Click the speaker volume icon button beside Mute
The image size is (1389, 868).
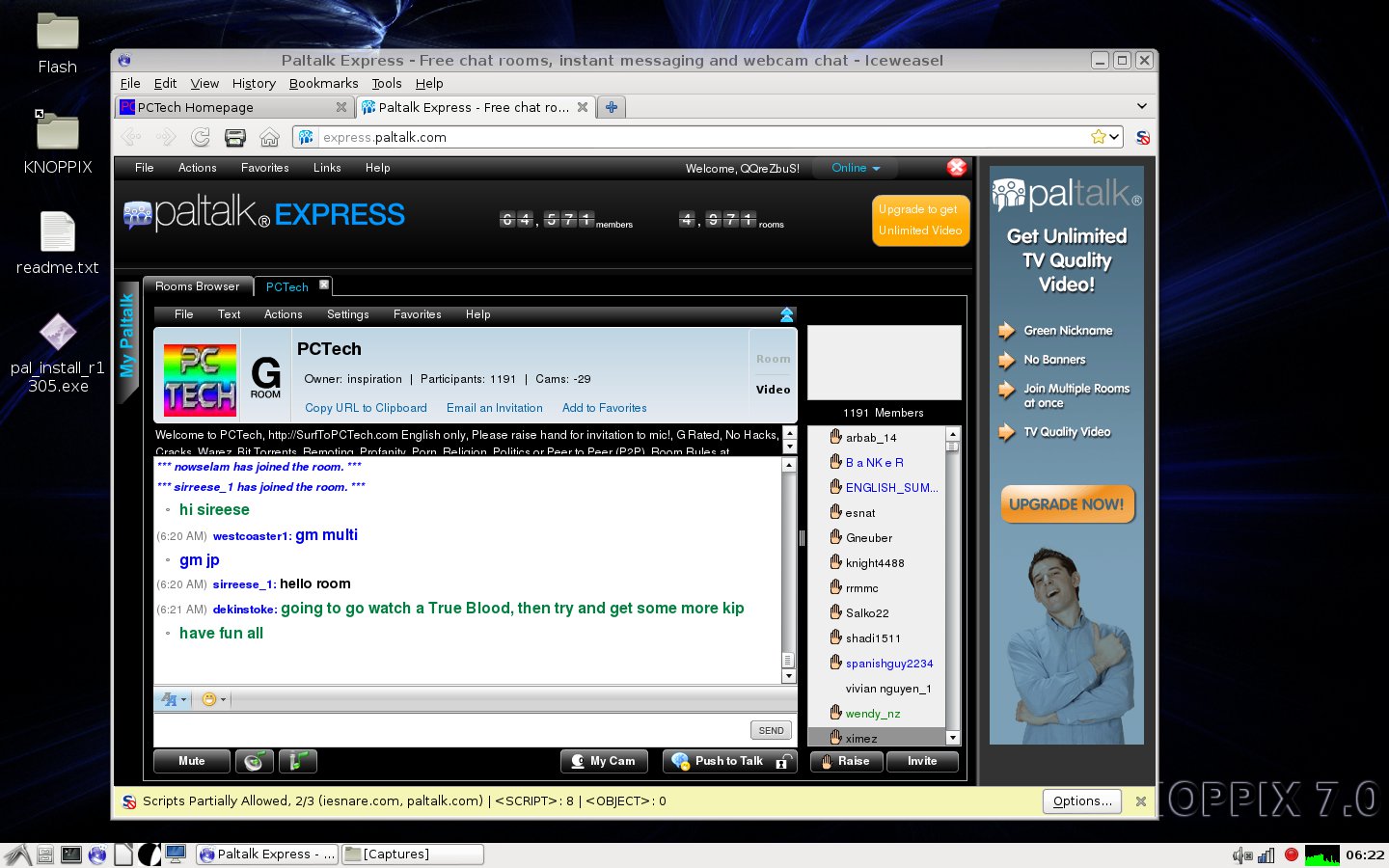(x=255, y=761)
